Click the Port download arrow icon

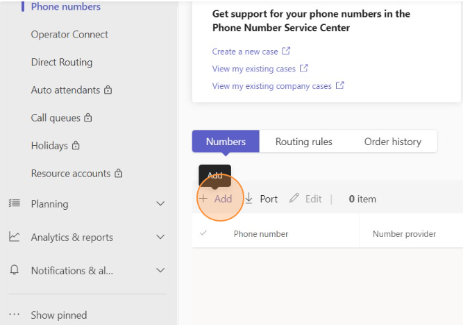[x=249, y=199]
